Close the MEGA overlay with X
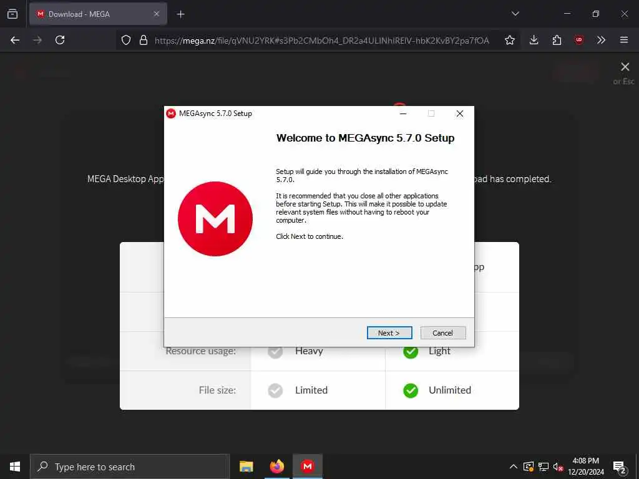The image size is (639, 479). [625, 67]
